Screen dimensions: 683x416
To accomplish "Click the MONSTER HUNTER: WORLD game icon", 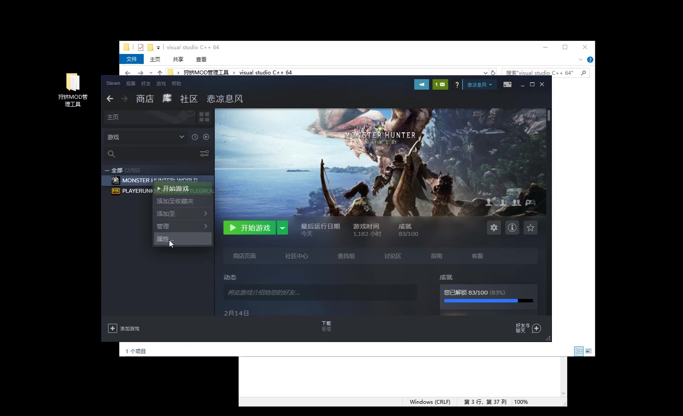I will [x=115, y=180].
